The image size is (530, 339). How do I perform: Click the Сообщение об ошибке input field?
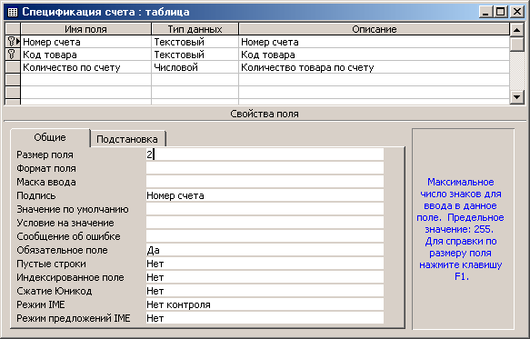coord(265,236)
